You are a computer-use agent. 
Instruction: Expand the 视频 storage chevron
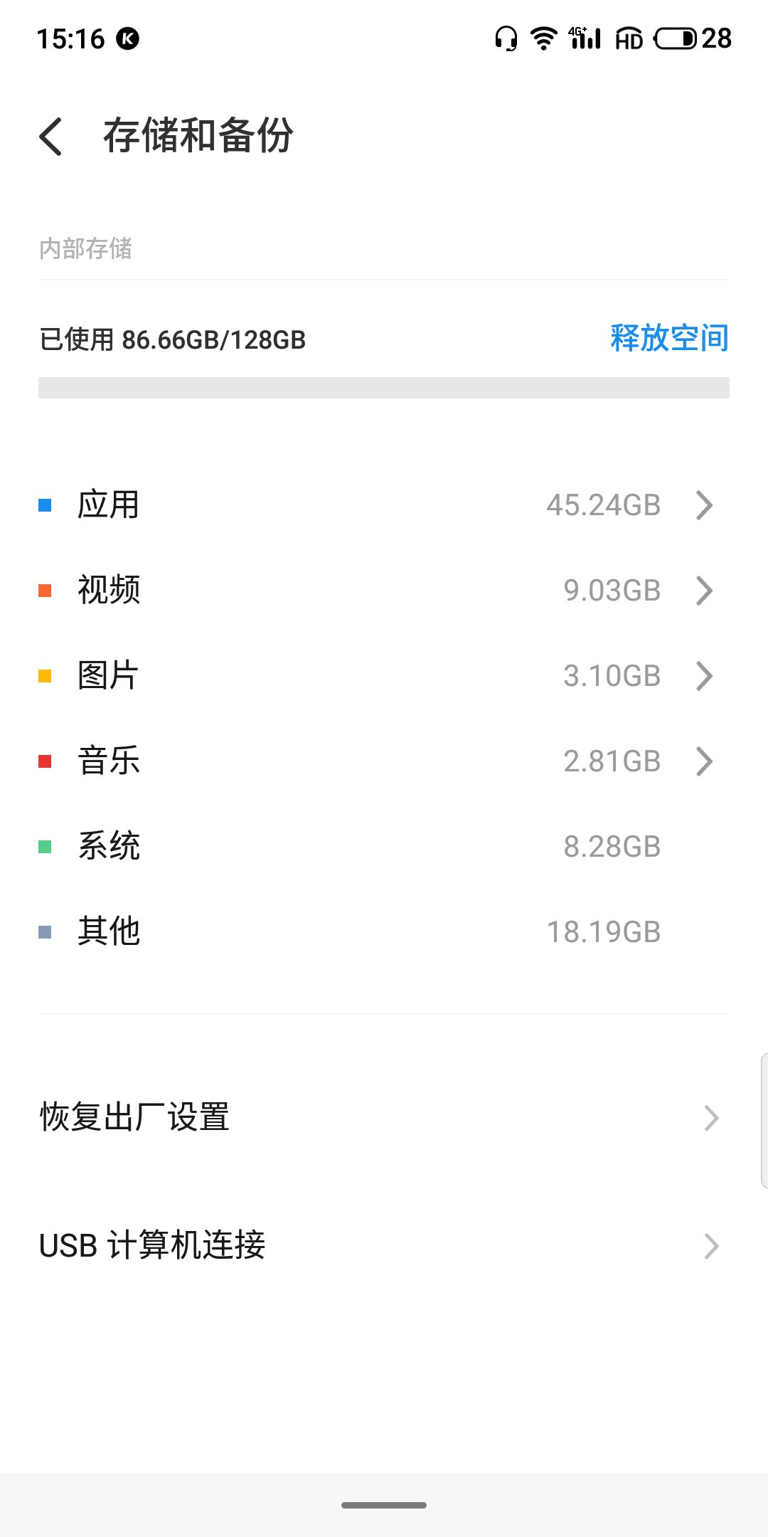pos(704,591)
